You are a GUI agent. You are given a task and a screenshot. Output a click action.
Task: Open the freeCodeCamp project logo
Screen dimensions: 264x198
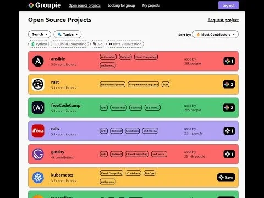[x=38, y=108]
